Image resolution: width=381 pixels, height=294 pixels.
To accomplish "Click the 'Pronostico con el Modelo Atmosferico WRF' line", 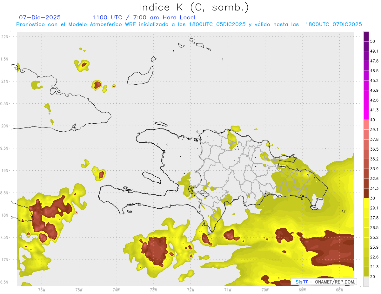I will (189, 24).
